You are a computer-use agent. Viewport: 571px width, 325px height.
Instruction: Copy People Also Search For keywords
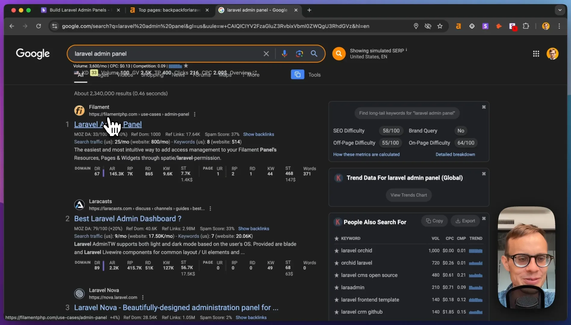coord(434,221)
